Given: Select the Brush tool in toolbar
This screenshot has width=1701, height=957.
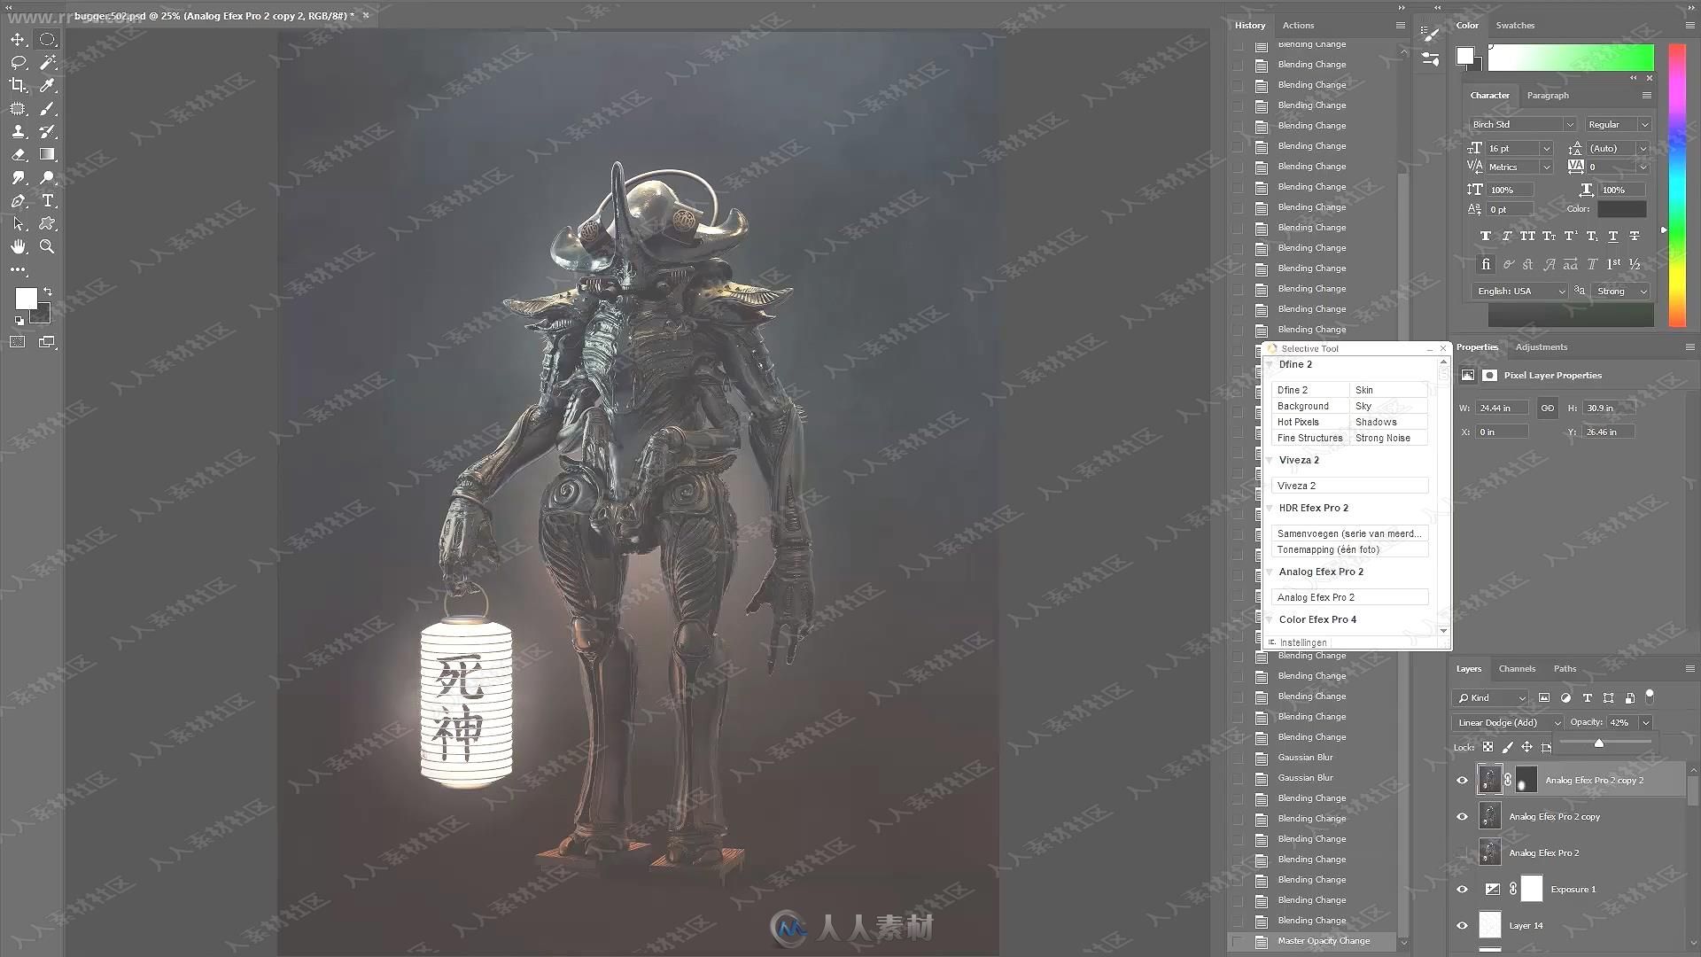Looking at the screenshot, I should point(47,109).
